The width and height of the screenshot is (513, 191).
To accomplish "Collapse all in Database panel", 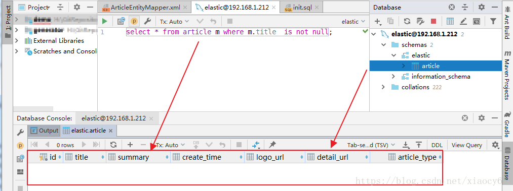I will [x=465, y=7].
